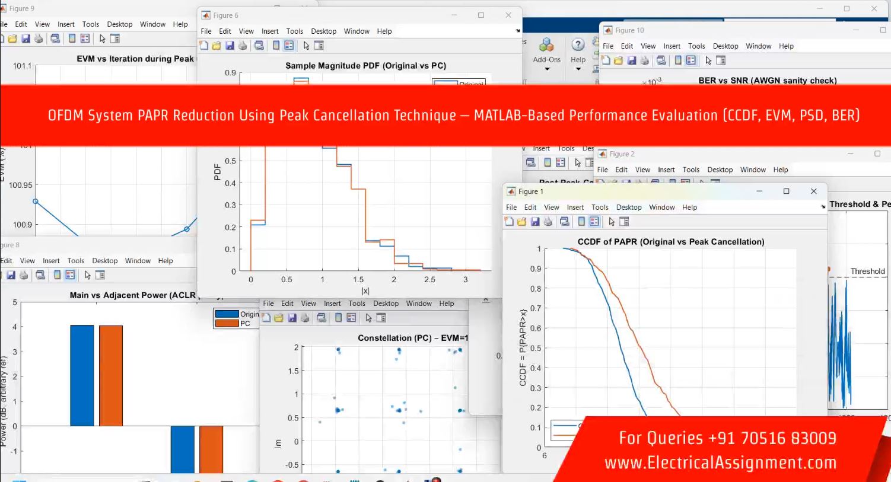Click New Figure icon in Figure 6 toolbar
This screenshot has width=891, height=482.
tap(203, 46)
